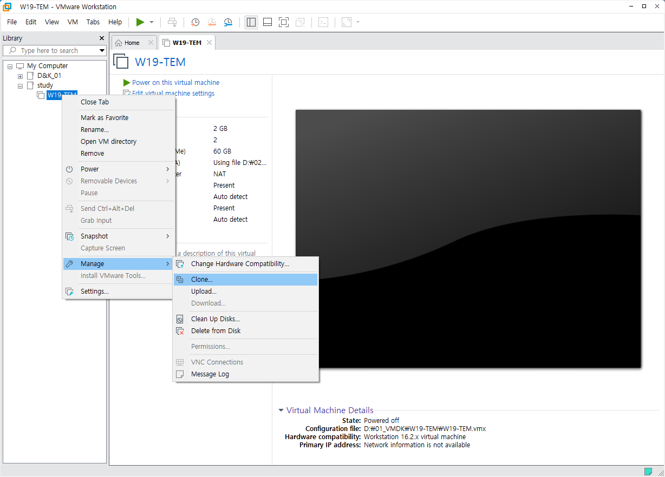The height and width of the screenshot is (477, 665).
Task: Open the VM menu
Action: coord(73,22)
